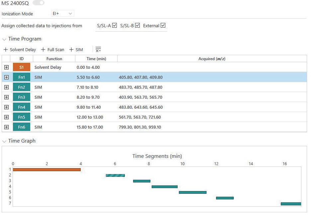Select the orange S1 ID badge
This screenshot has width=320, height=218.
pos(22,67)
